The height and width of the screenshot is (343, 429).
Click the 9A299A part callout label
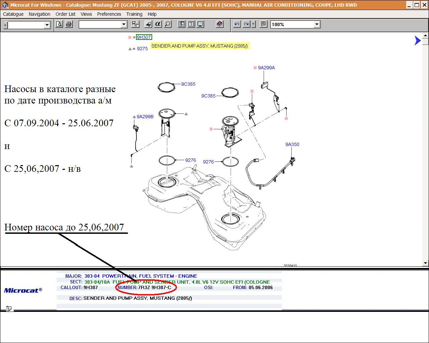coord(266,68)
